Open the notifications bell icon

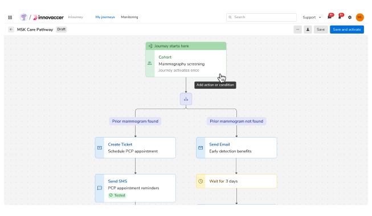340,17
